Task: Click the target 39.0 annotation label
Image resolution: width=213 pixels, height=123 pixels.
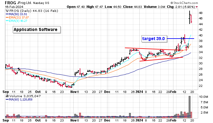Action: (x=154, y=39)
